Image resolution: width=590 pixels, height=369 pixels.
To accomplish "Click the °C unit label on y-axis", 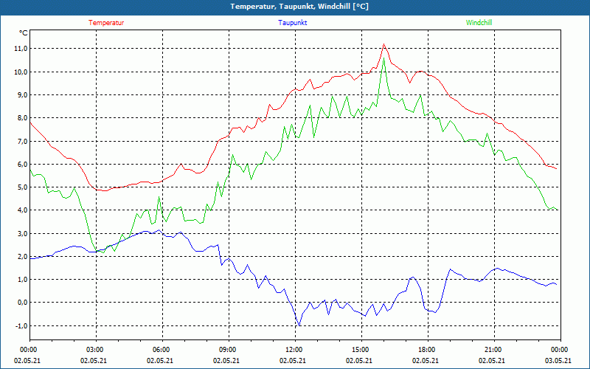I will 23,33.
